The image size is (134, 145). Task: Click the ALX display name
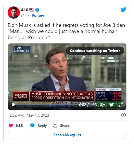pos(25,10)
